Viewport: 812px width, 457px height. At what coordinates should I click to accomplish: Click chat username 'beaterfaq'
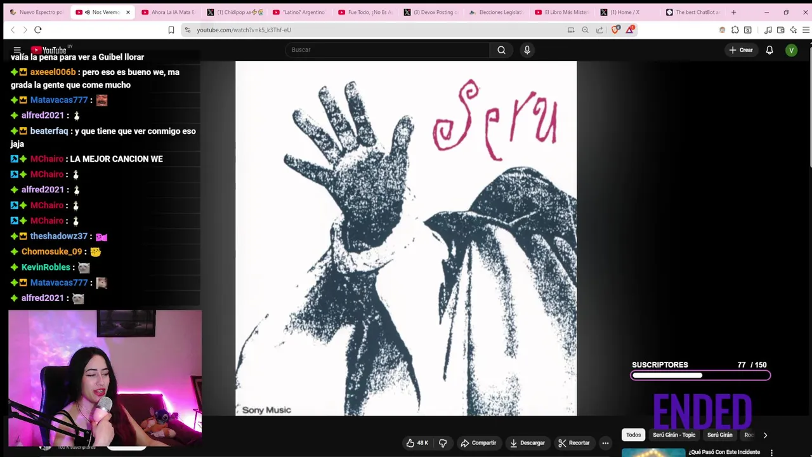[x=49, y=131]
